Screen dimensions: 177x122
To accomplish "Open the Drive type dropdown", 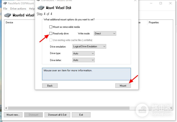I will pyautogui.click(x=83, y=53).
